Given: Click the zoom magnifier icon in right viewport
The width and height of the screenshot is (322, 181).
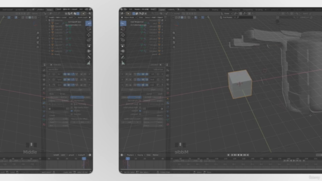Looking at the screenshot, I should [174, 33].
